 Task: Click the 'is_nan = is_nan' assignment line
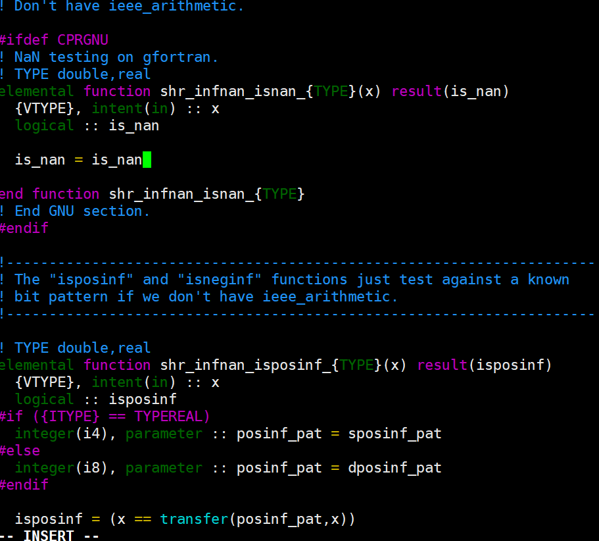coord(78,160)
